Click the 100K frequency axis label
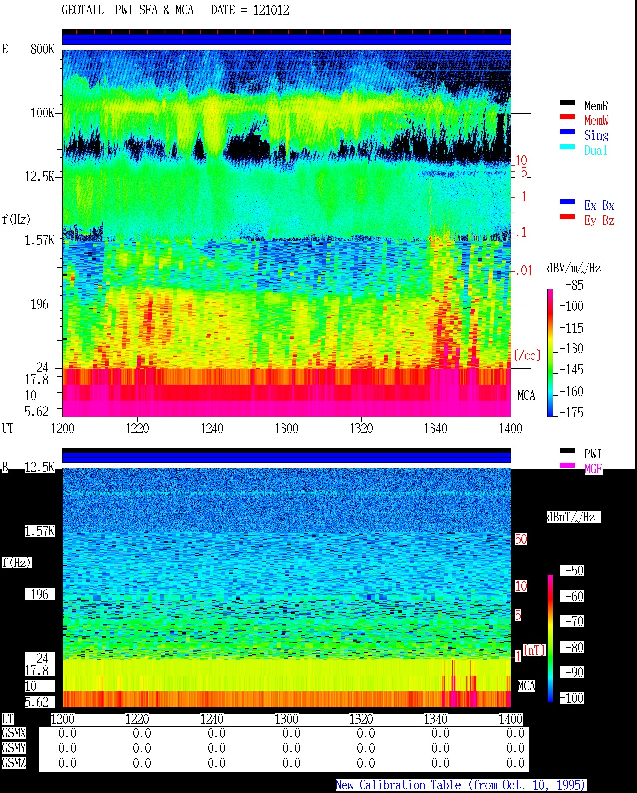The height and width of the screenshot is (793, 637). coord(42,113)
